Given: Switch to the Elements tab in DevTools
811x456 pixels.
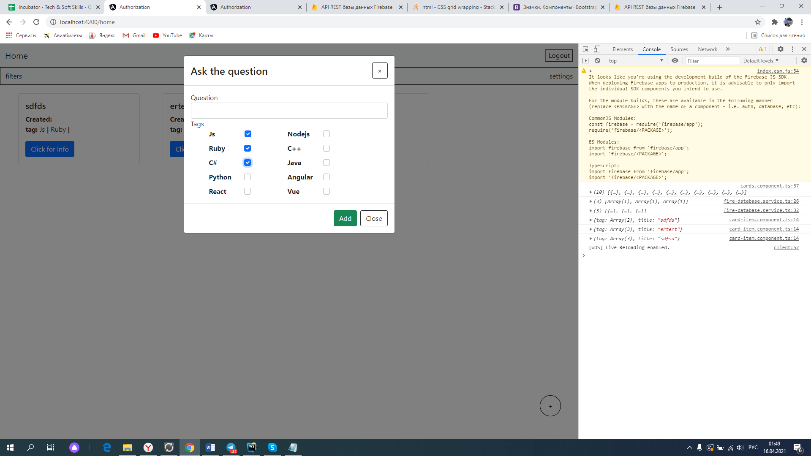Looking at the screenshot, I should pyautogui.click(x=622, y=49).
